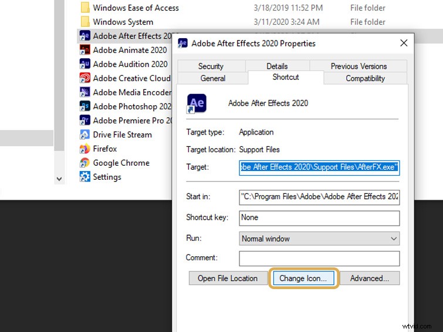Click the Windows System folder icon
The image size is (443, 332).
coord(85,22)
